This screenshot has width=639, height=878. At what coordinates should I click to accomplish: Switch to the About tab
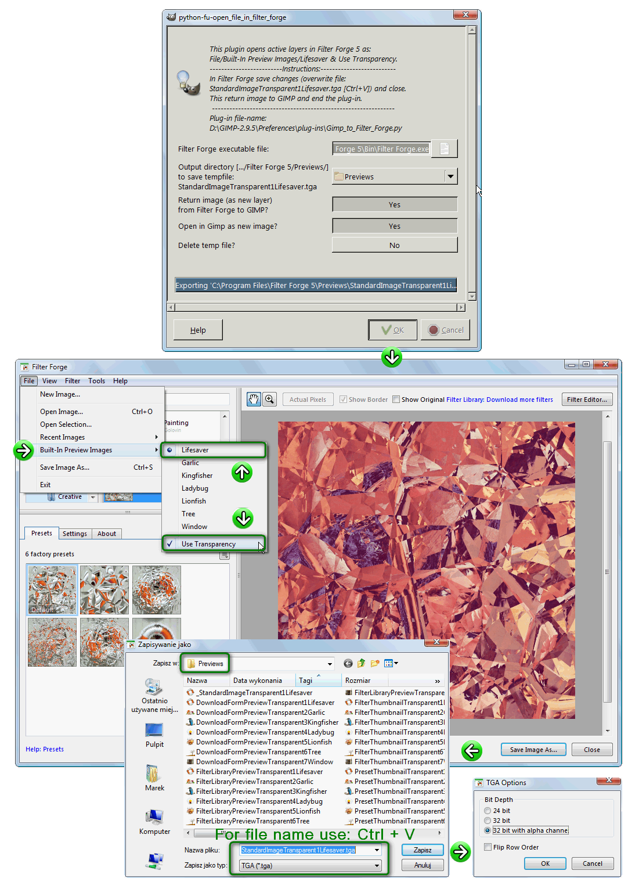coord(106,534)
